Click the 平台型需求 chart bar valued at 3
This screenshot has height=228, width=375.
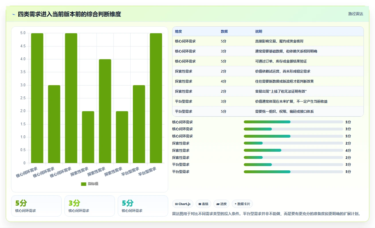[x=139, y=124]
